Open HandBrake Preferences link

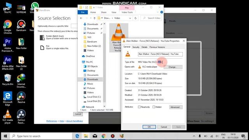[52, 121]
